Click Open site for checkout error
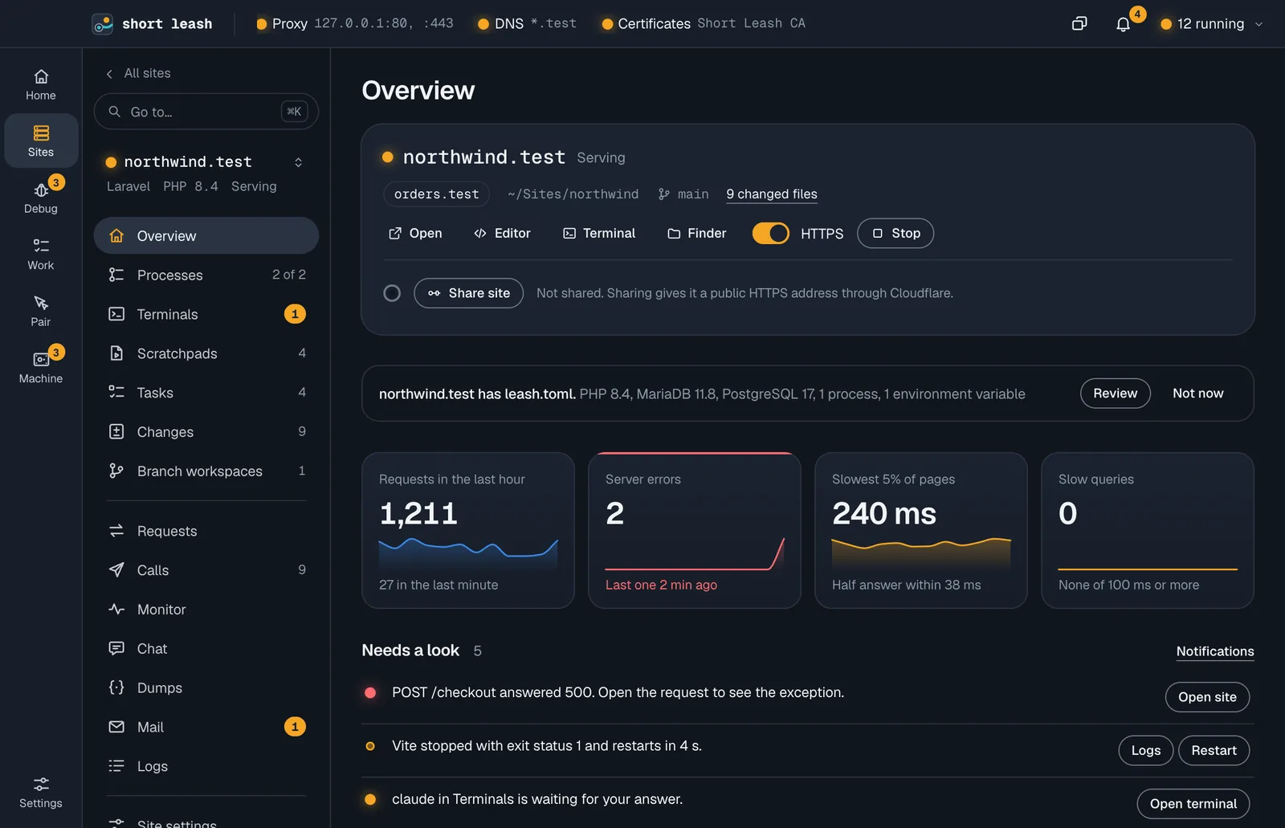The width and height of the screenshot is (1285, 828). [1207, 697]
